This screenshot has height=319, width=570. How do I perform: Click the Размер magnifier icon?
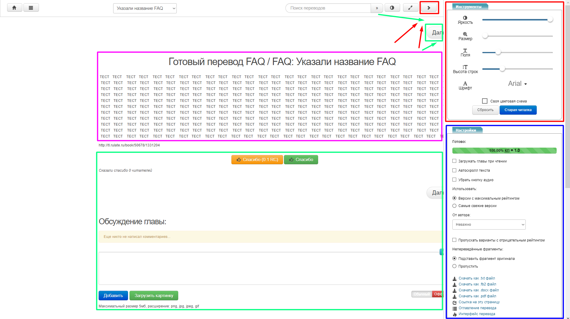pyautogui.click(x=465, y=34)
